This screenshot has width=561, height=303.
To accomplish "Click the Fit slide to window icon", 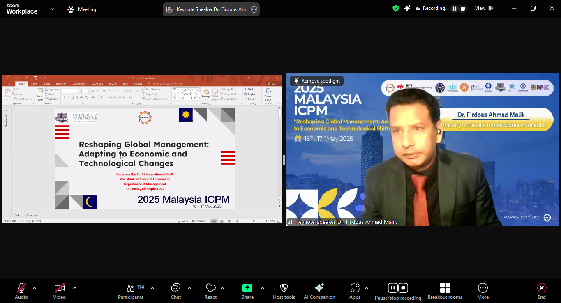I will click(x=278, y=221).
